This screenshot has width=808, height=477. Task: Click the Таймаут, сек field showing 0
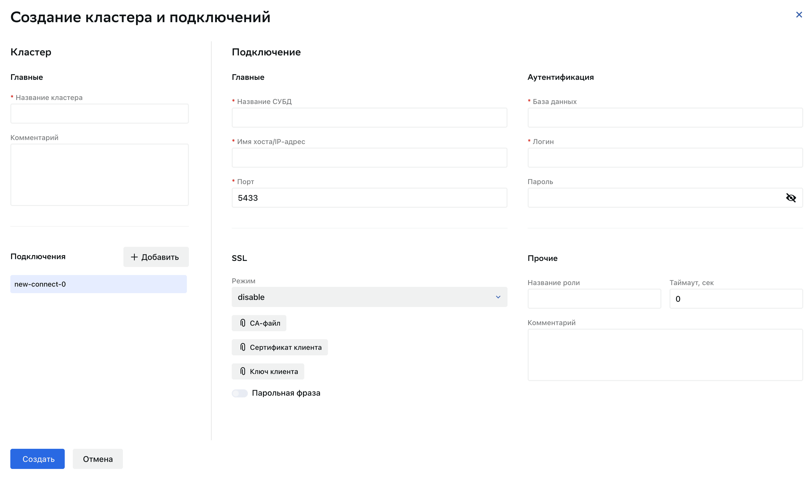click(736, 299)
